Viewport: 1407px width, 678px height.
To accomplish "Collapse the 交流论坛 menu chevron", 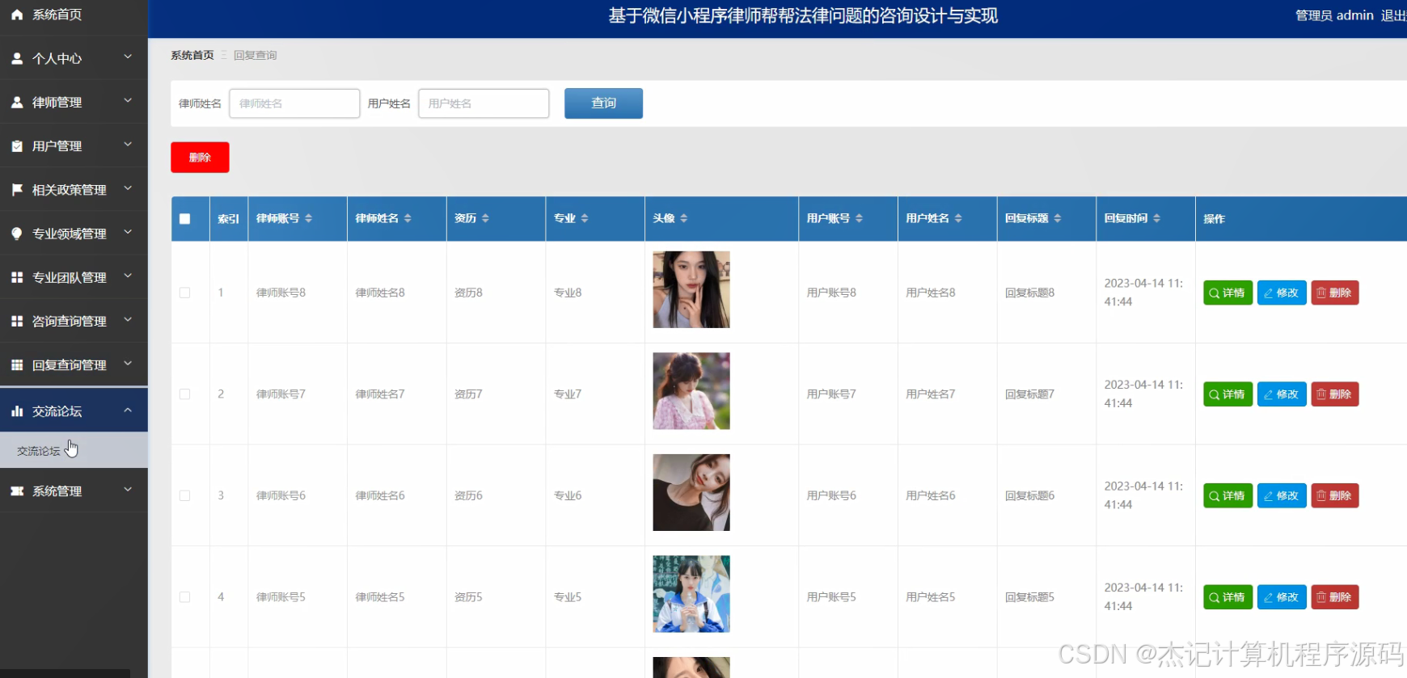I will [x=128, y=411].
